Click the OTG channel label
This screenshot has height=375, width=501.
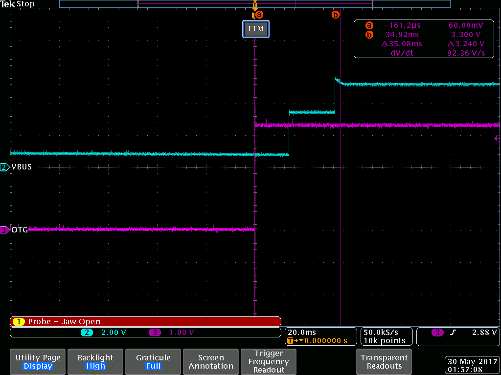[x=20, y=229]
